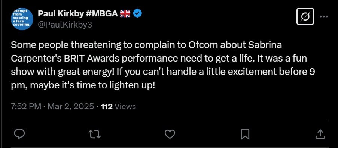The image size is (338, 148).
Task: Click the Grok slashed-circle icon
Action: click(x=305, y=16)
